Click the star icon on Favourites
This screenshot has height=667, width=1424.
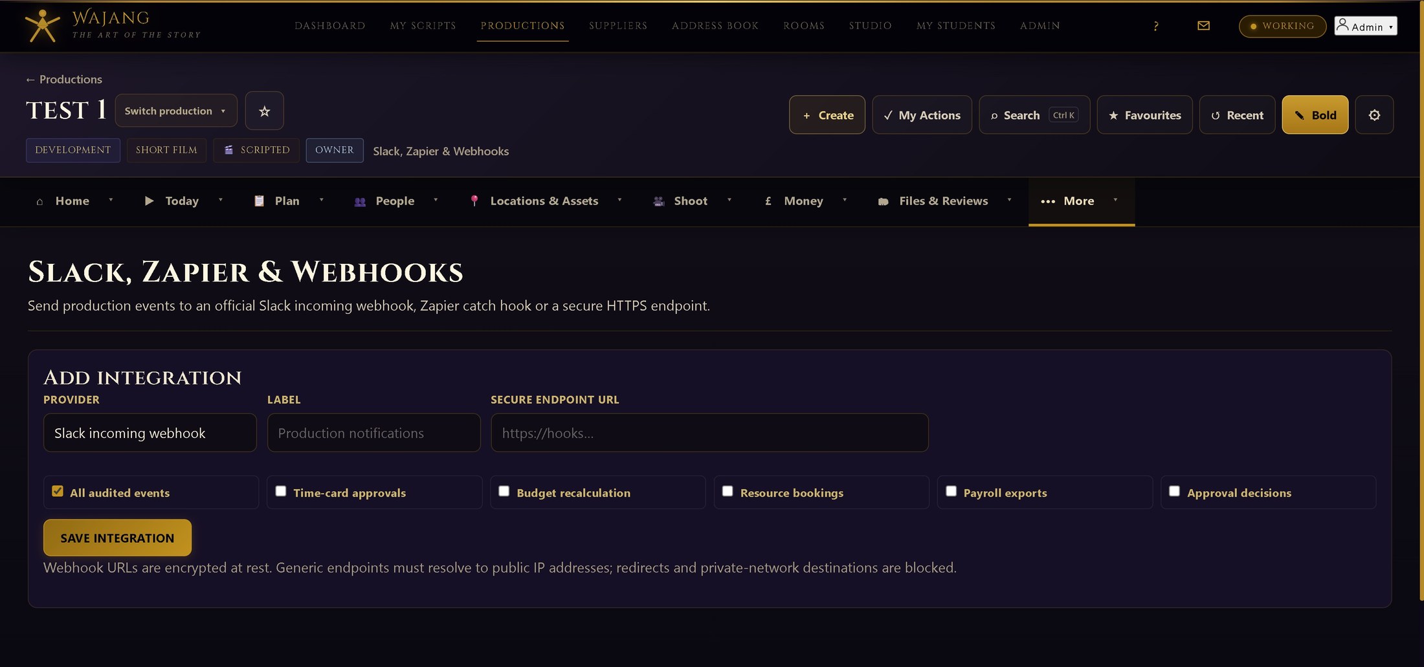tap(1113, 116)
